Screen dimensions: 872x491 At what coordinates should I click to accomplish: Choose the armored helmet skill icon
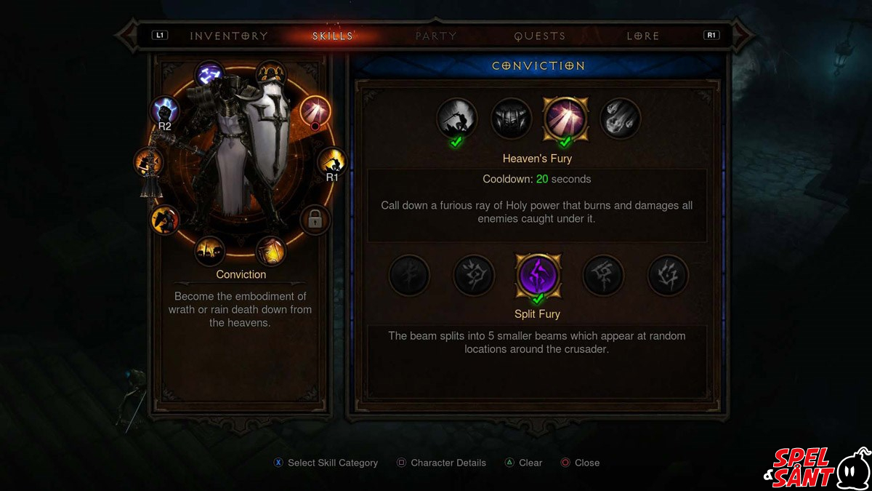(511, 118)
